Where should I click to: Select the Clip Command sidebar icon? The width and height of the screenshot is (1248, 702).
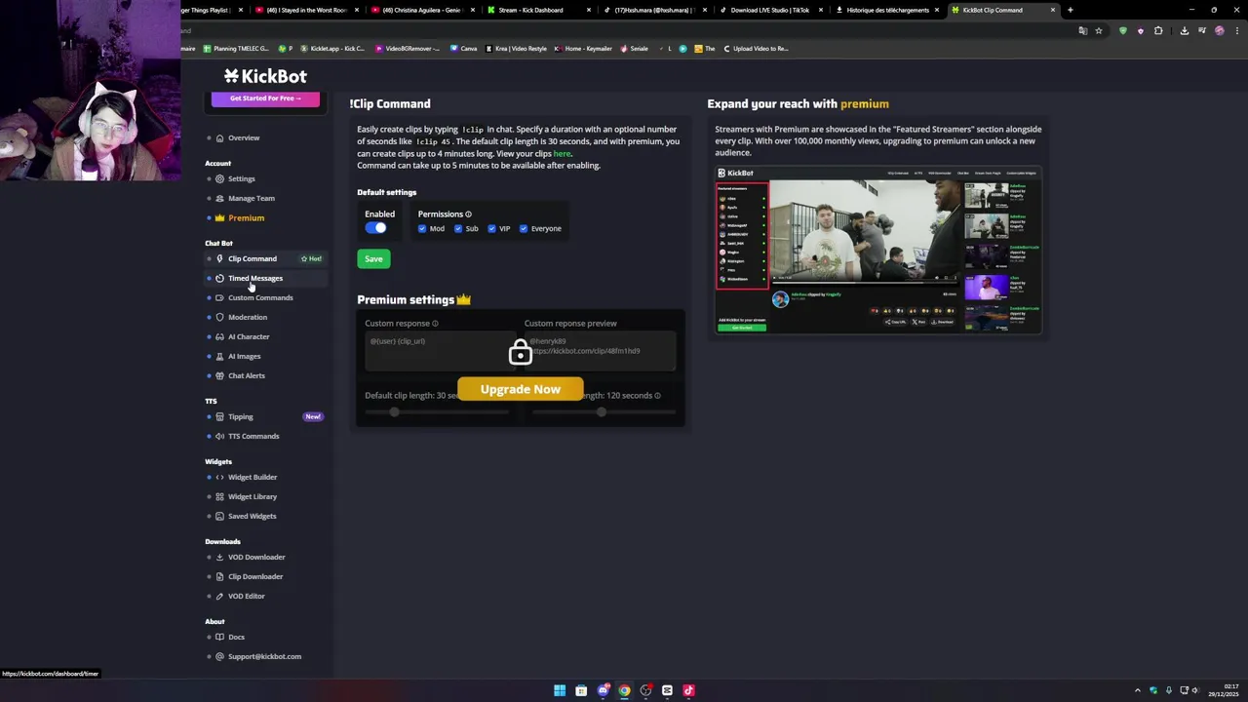pos(219,258)
